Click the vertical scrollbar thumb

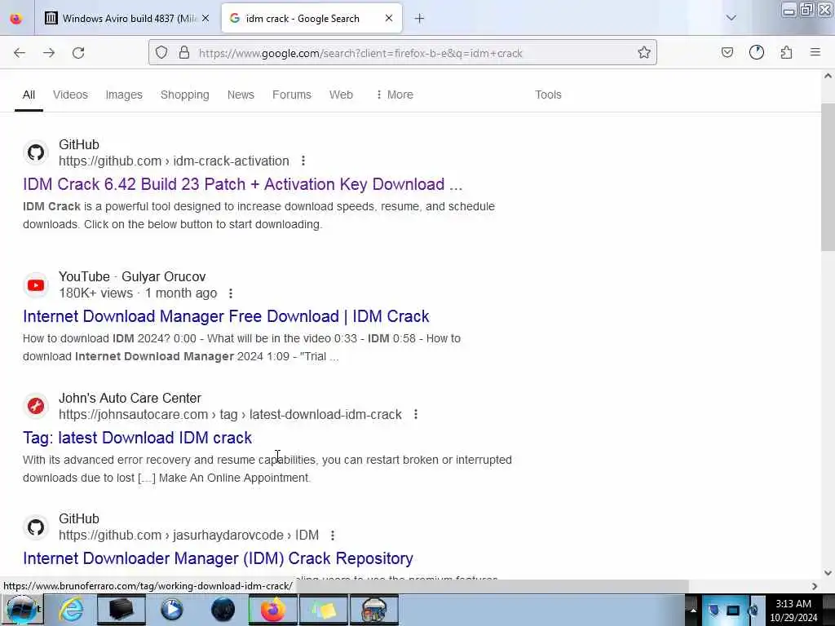pos(828,176)
